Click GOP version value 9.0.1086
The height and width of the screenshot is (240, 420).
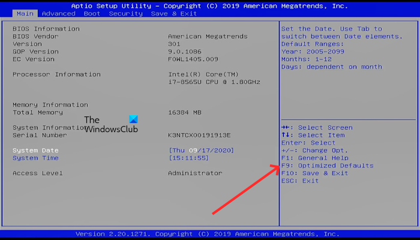[x=185, y=52]
